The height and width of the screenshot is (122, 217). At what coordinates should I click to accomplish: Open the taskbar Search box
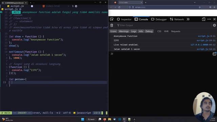pos(91,119)
